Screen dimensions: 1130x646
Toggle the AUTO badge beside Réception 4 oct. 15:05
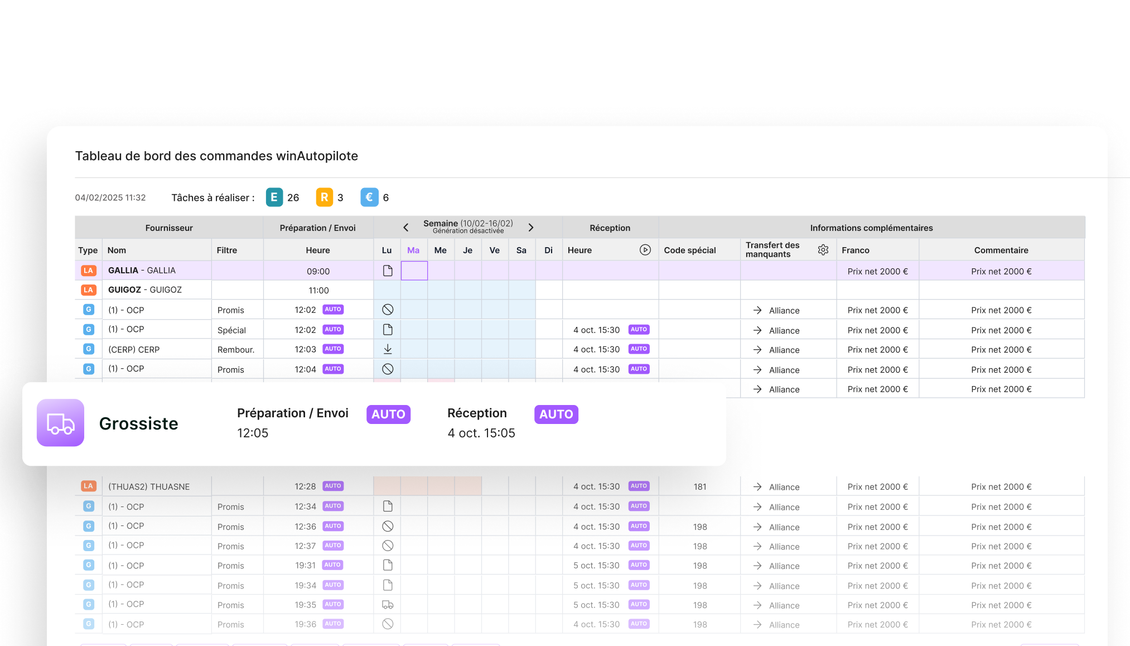click(x=556, y=414)
